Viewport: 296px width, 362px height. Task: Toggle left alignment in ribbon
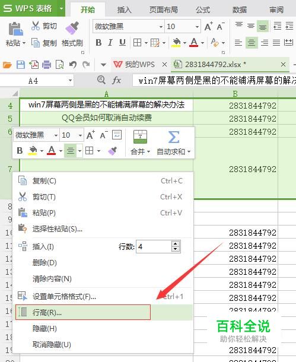tap(238, 43)
